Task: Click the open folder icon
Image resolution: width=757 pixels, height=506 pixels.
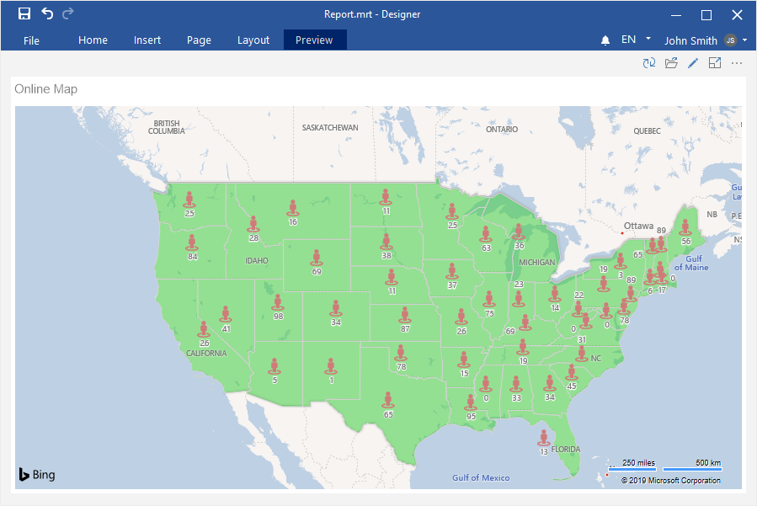Action: [x=671, y=63]
